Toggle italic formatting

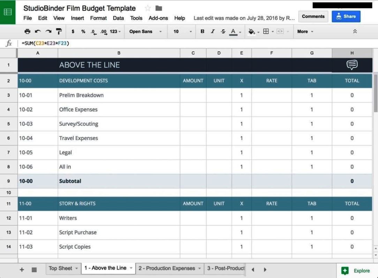[212, 31]
